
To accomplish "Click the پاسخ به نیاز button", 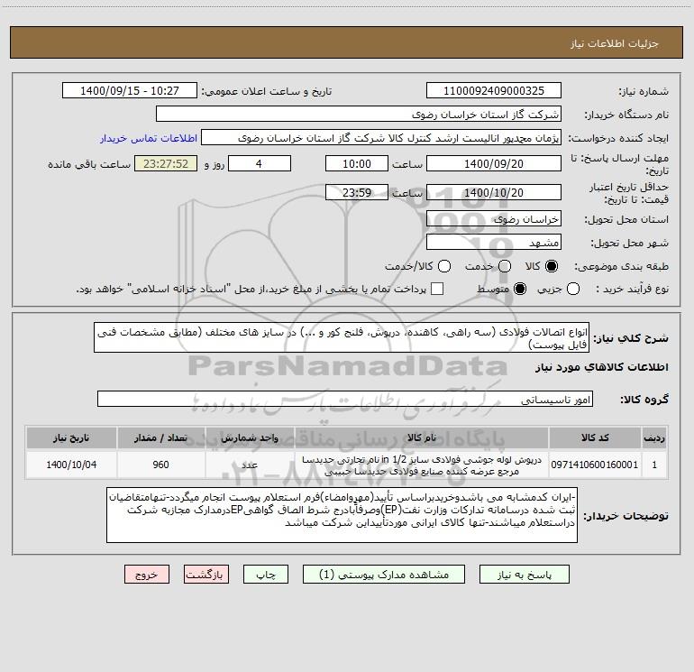I will point(524,575).
